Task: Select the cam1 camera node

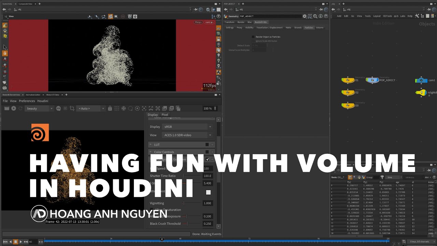Action: tap(421, 80)
